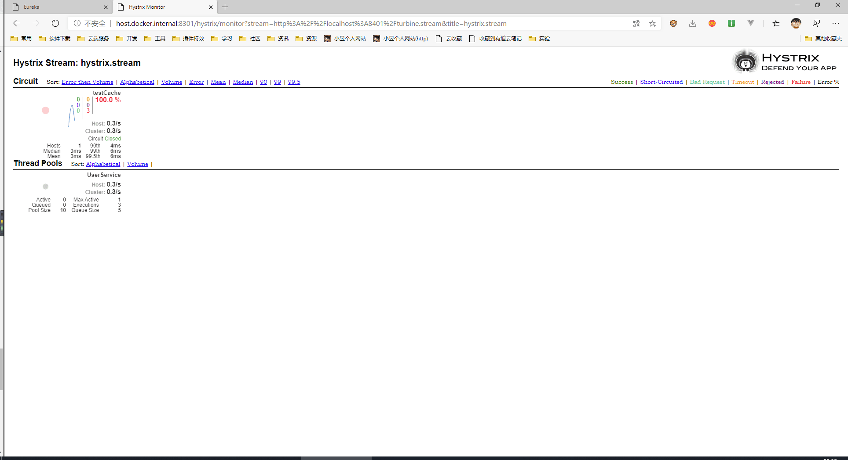This screenshot has height=460, width=848.
Task: Open the 学习 bookmarks folder
Action: tap(222, 39)
